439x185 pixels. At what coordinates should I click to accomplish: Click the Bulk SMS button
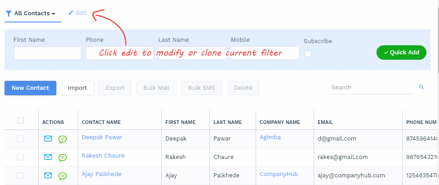point(202,88)
